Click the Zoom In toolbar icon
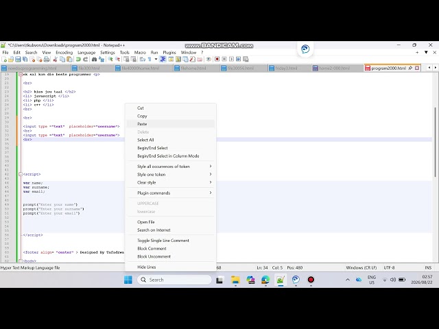The height and width of the screenshot is (329, 439). click(110, 60)
